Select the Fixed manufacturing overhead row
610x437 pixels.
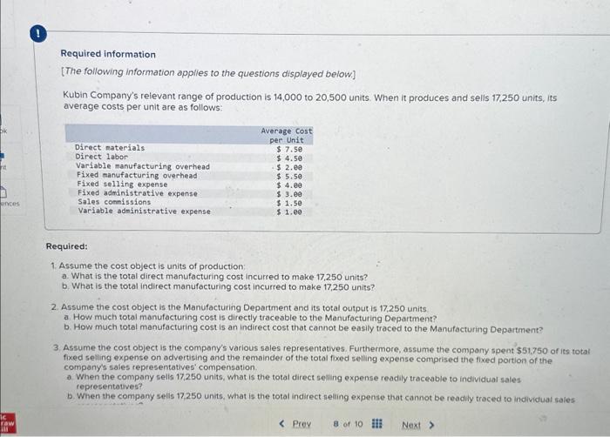(189, 176)
